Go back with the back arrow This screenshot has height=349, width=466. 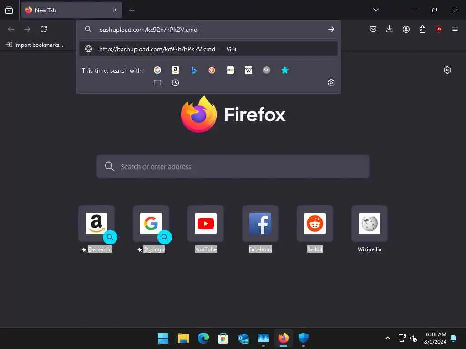point(11,29)
